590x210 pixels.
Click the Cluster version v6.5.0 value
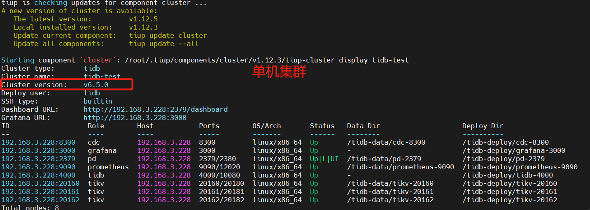coord(96,85)
